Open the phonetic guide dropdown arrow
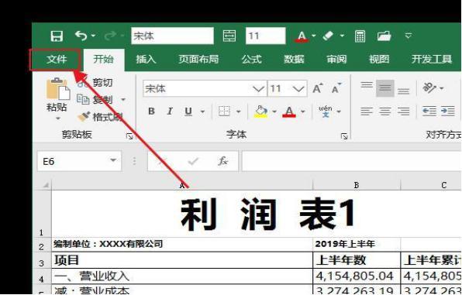The width and height of the screenshot is (462, 295). click(x=339, y=111)
